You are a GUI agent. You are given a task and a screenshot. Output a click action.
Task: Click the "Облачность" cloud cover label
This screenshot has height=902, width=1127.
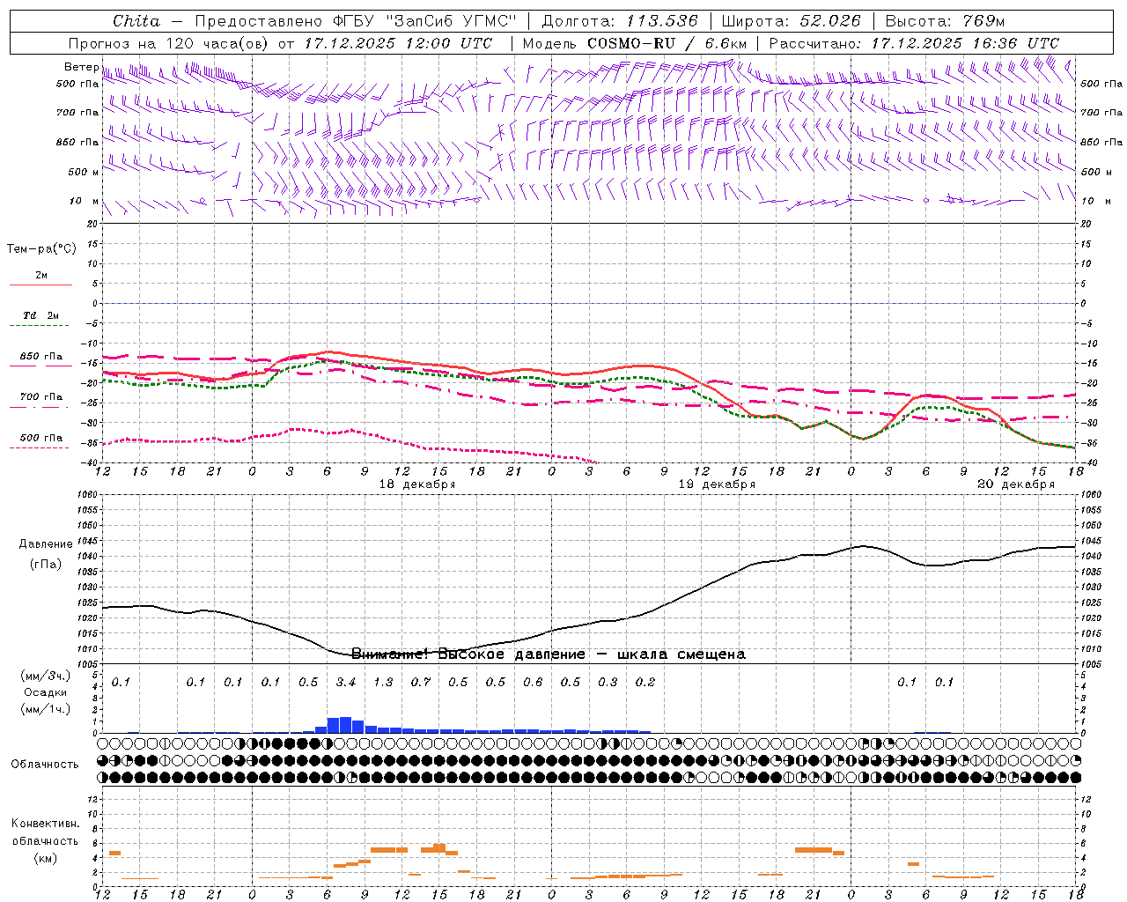[x=45, y=764]
